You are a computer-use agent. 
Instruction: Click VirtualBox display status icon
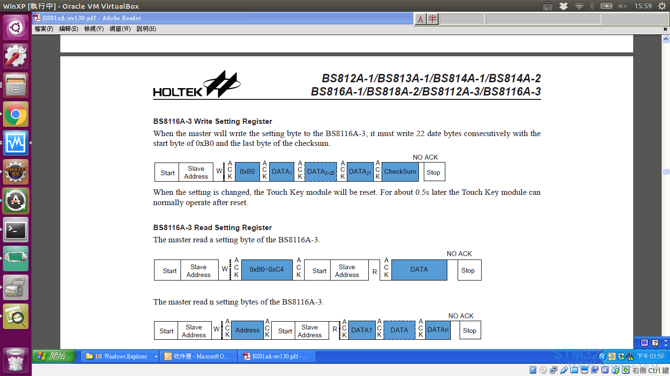pos(585,370)
